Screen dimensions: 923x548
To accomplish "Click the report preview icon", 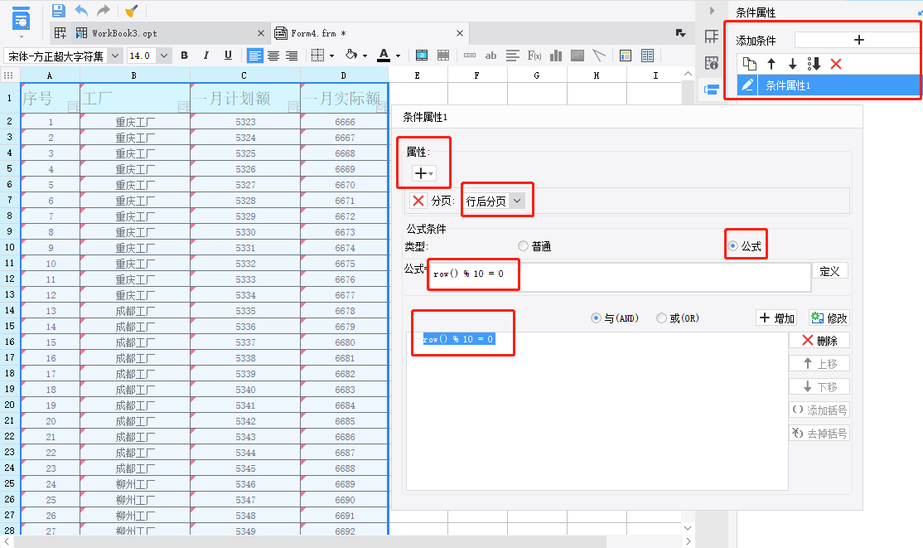I will coord(22,19).
